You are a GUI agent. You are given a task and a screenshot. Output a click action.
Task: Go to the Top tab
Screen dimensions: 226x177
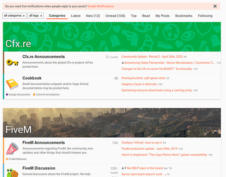pyautogui.click(x=133, y=16)
